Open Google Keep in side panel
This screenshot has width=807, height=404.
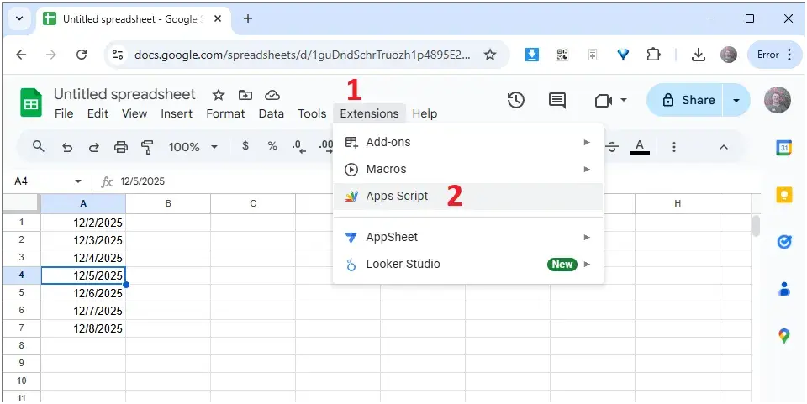(783, 195)
